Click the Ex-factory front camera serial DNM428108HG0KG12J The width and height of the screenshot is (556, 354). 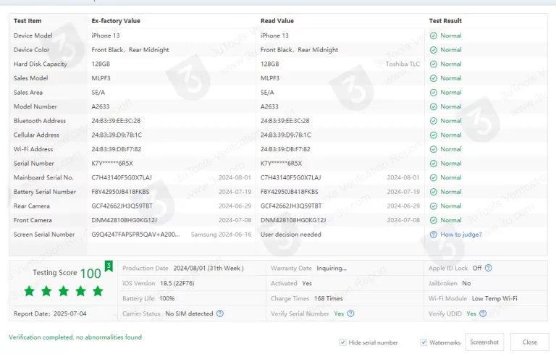tap(124, 220)
